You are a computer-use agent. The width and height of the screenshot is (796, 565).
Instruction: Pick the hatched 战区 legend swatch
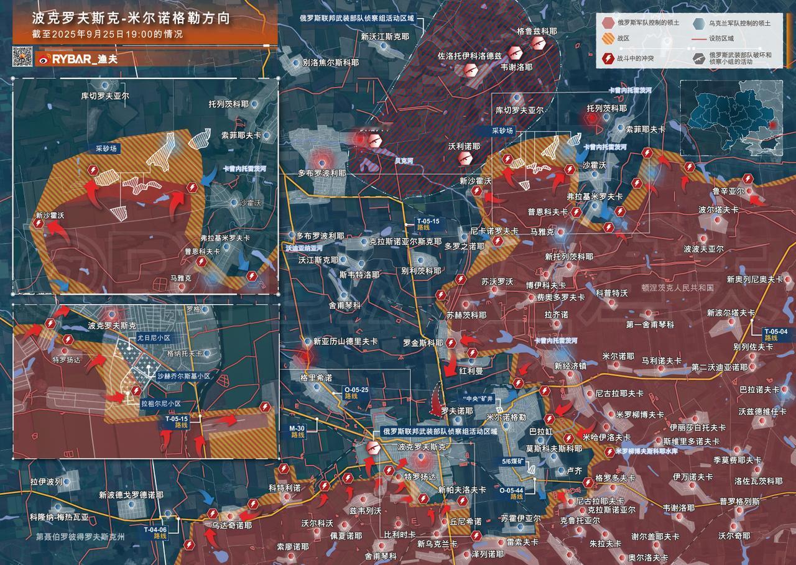click(x=608, y=38)
